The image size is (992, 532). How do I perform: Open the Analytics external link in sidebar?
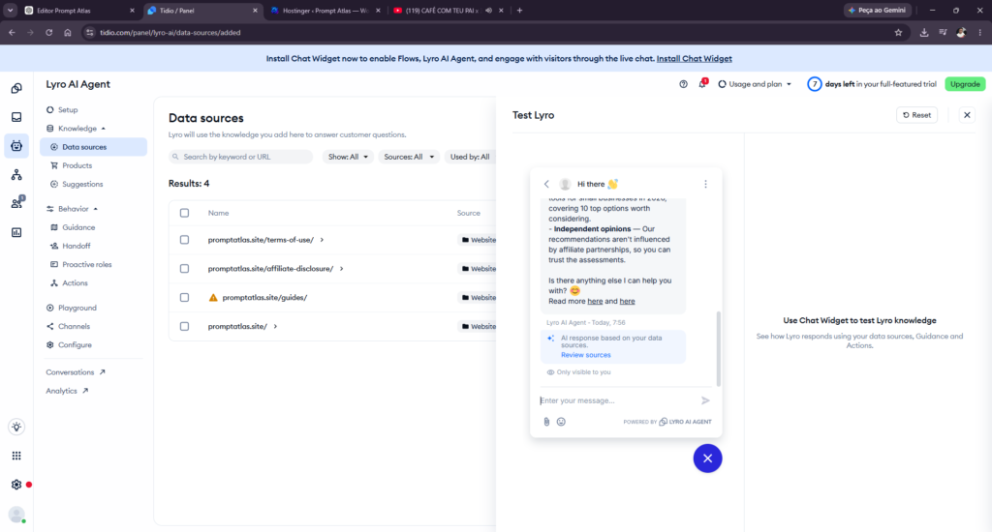tap(67, 391)
